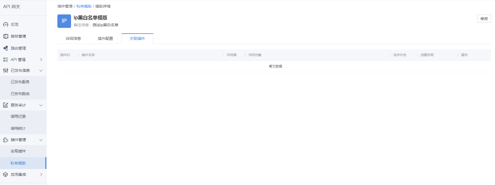This screenshot has height=185, width=495.
Task: Click the 总览 dashboard icon
Action: click(x=5, y=25)
